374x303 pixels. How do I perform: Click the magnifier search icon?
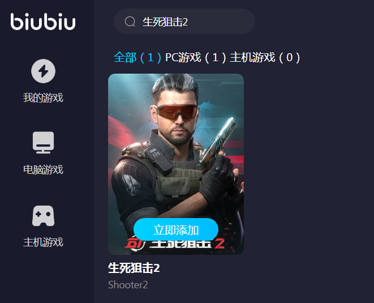130,22
